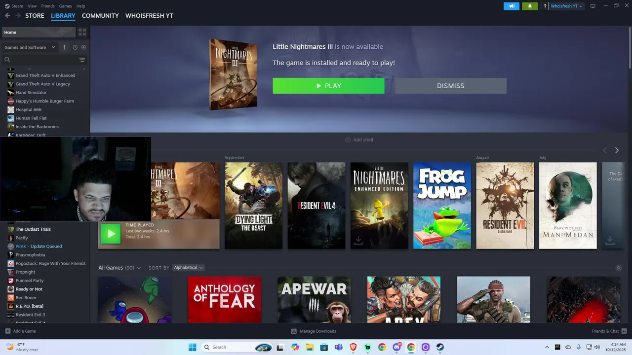Viewport: 632px width, 355px height.
Task: Select Grand Theft Auto V Enhanced in list
Action: click(x=45, y=75)
